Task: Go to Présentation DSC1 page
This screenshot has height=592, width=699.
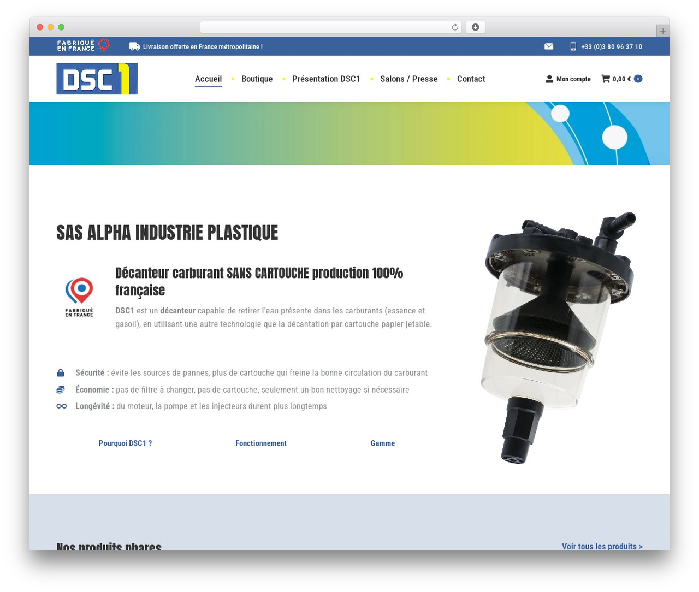Action: pyautogui.click(x=326, y=79)
